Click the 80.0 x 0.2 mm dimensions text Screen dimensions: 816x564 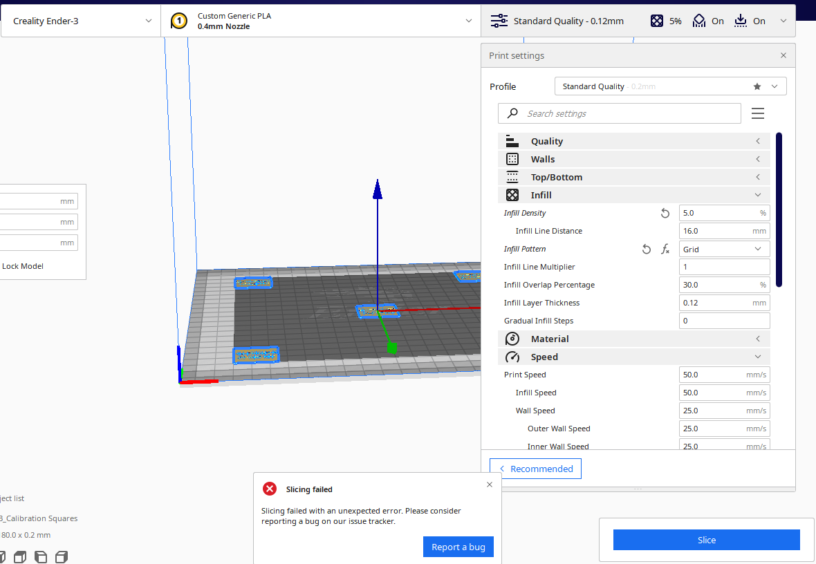pyautogui.click(x=26, y=535)
